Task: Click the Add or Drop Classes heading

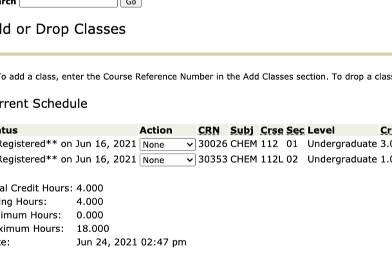Action: (62, 29)
